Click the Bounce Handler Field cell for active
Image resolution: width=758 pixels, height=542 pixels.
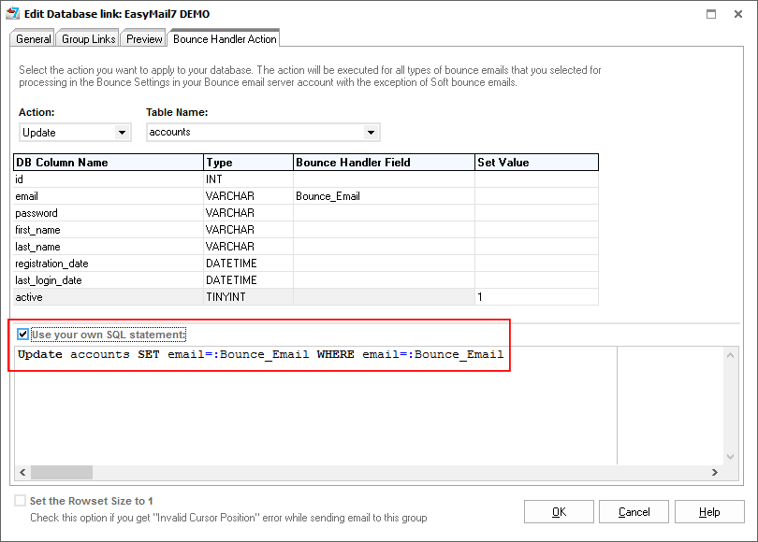click(x=384, y=297)
